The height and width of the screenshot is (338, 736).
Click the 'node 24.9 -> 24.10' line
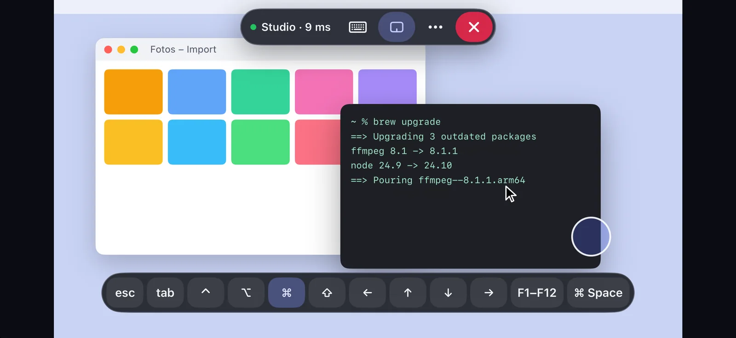point(401,165)
